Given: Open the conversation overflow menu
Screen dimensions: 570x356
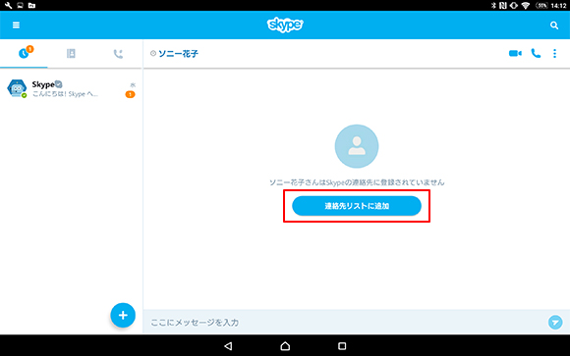Looking at the screenshot, I should click(x=554, y=53).
